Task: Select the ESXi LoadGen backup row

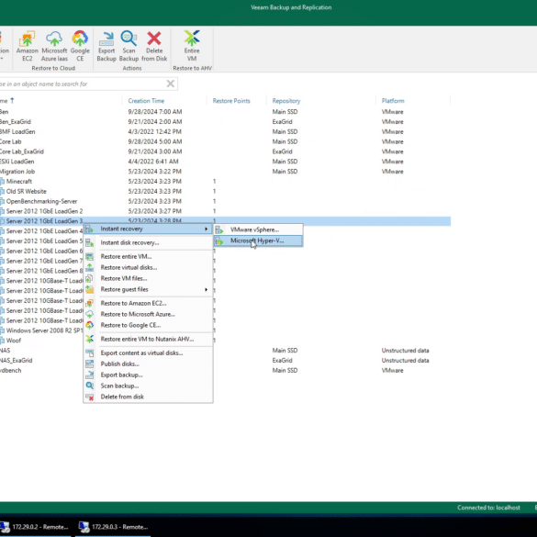Action: tap(225, 162)
